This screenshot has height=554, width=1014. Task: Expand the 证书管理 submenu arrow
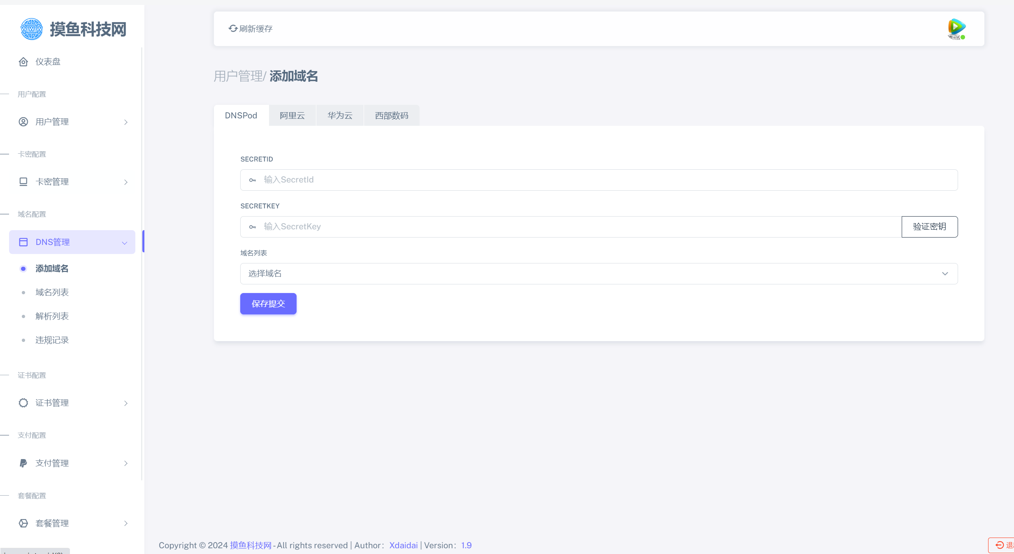pos(126,403)
